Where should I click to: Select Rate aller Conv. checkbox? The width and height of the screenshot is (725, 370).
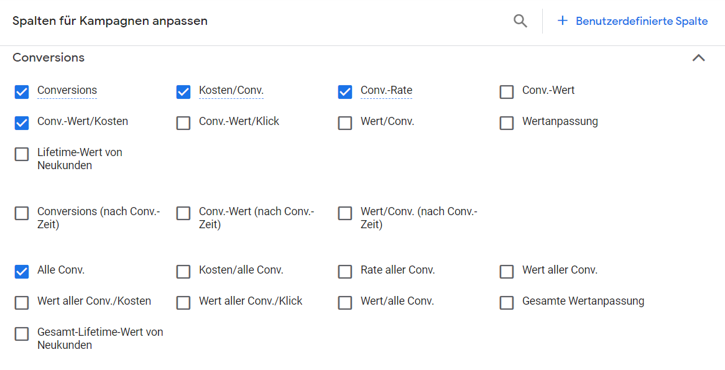click(345, 272)
